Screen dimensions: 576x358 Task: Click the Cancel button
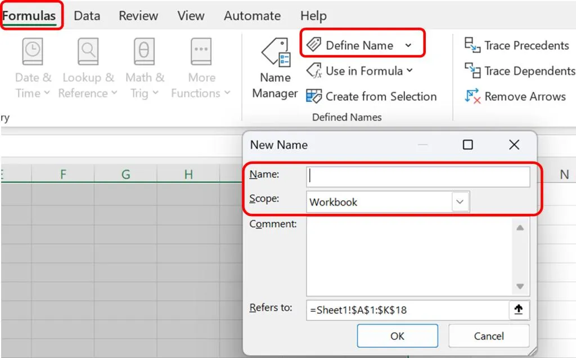(x=489, y=335)
